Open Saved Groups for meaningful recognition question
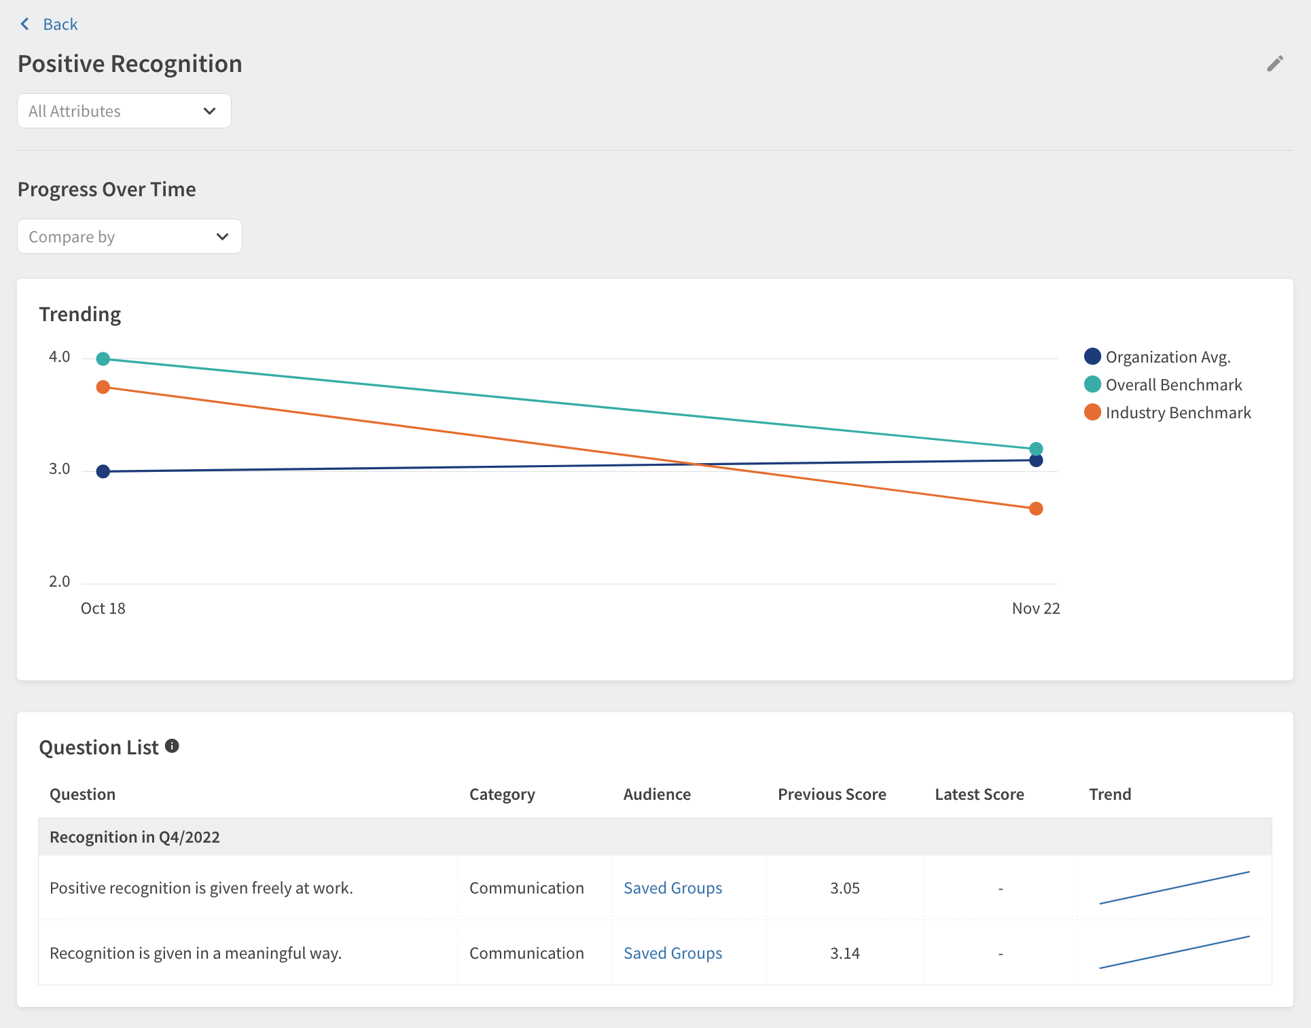This screenshot has height=1028, width=1311. (672, 953)
